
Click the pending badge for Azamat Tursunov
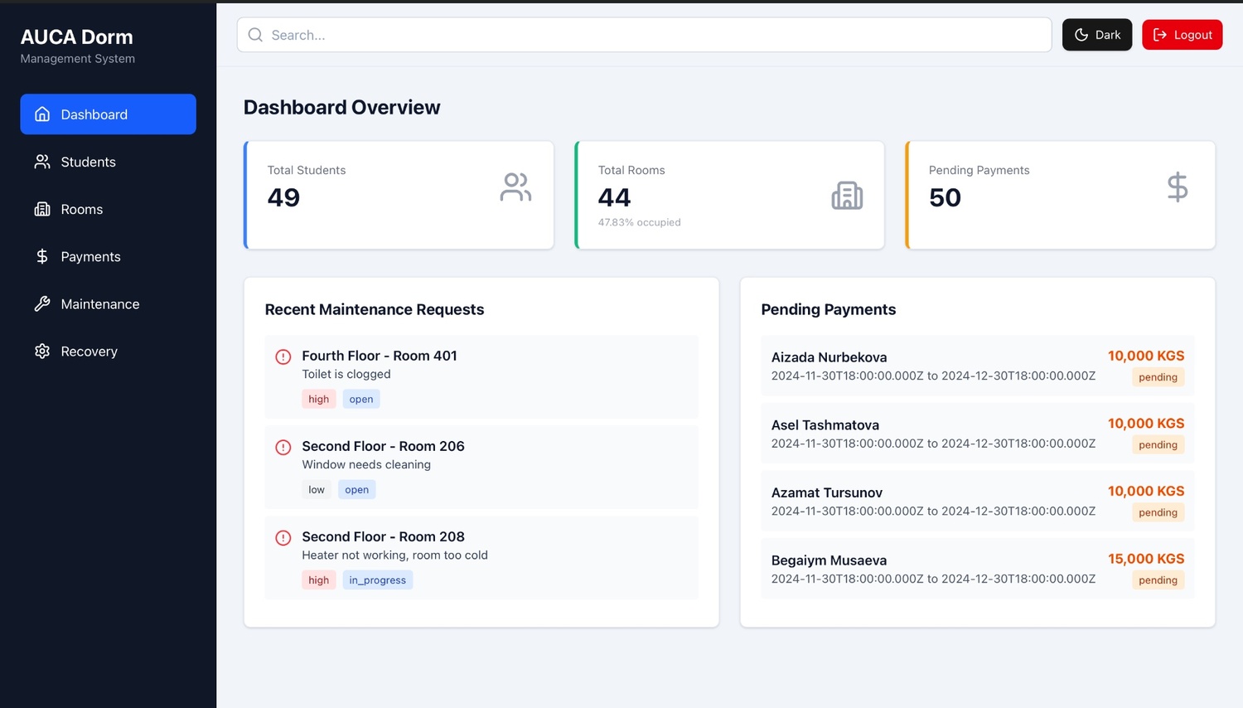pos(1158,513)
